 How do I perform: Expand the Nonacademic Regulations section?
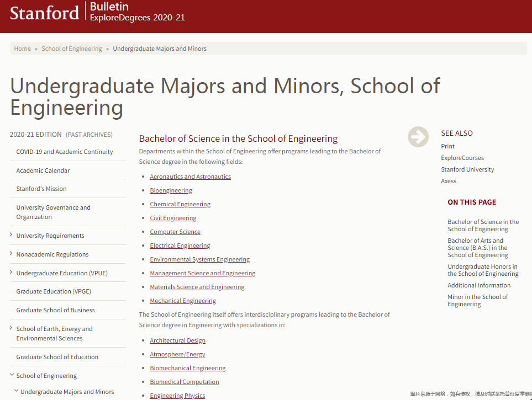point(11,253)
